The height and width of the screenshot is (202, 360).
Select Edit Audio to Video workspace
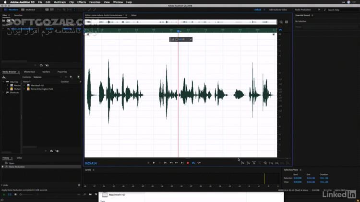278,10
